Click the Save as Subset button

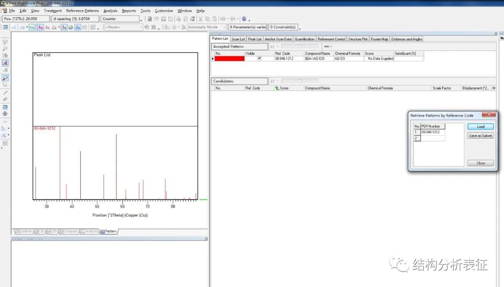coord(481,136)
